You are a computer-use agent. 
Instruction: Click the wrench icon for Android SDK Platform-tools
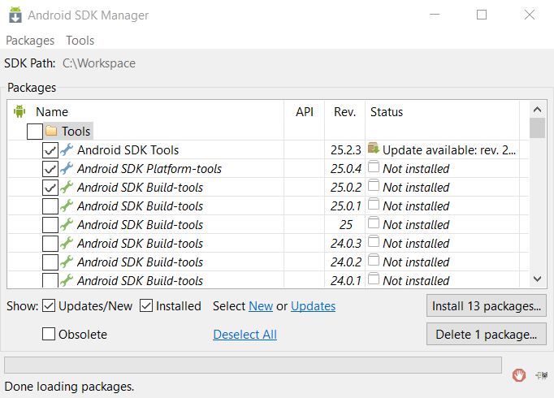click(x=67, y=168)
